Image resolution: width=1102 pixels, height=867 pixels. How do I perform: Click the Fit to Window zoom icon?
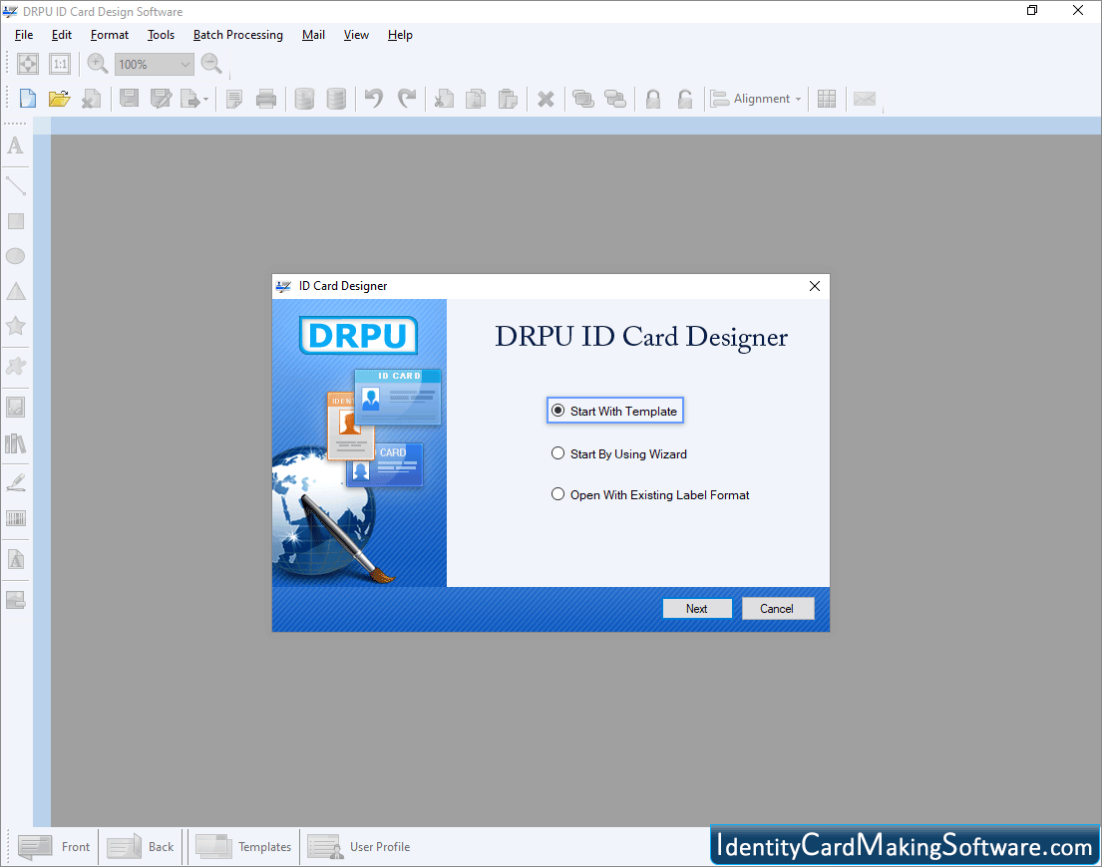(x=27, y=63)
